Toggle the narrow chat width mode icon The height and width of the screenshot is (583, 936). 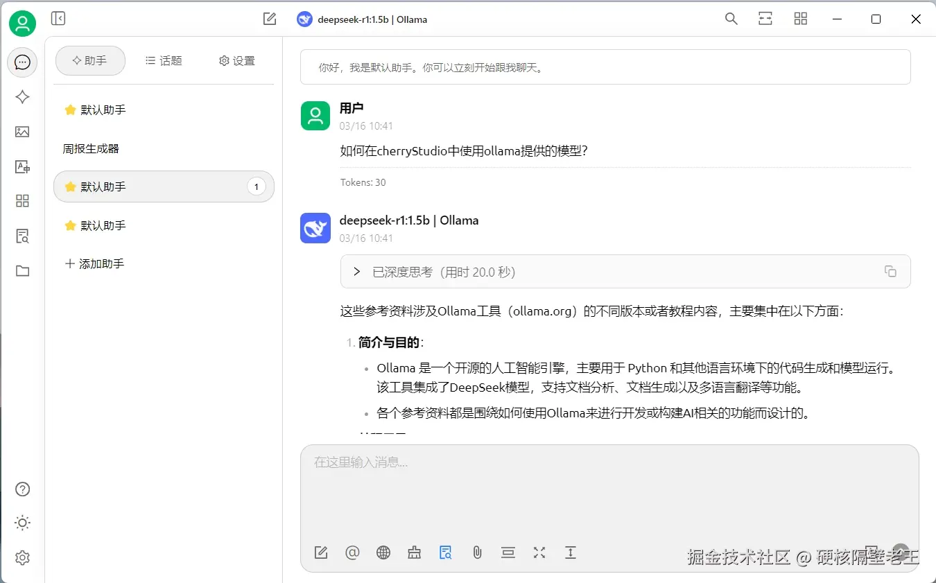[765, 19]
